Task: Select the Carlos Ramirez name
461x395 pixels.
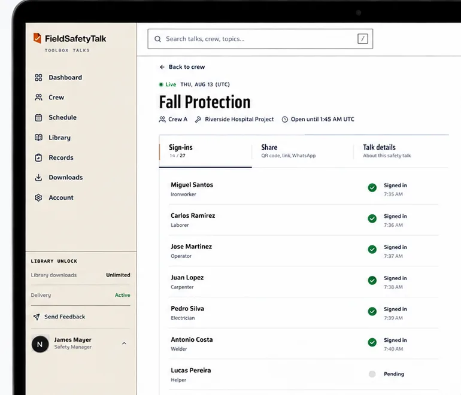Action: pos(193,215)
